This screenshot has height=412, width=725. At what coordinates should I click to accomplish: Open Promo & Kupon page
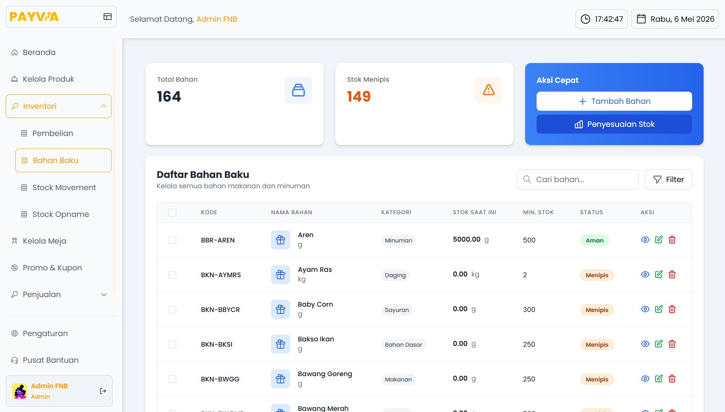pos(58,268)
